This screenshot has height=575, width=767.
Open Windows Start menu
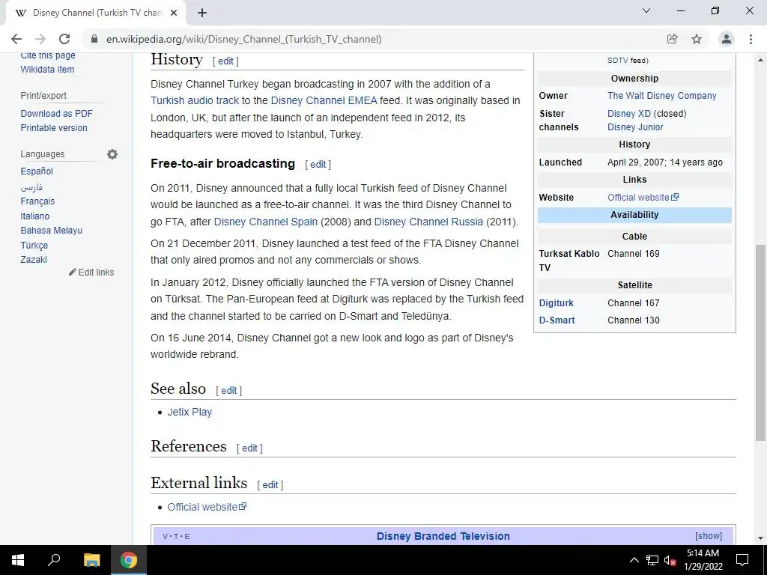click(x=18, y=560)
